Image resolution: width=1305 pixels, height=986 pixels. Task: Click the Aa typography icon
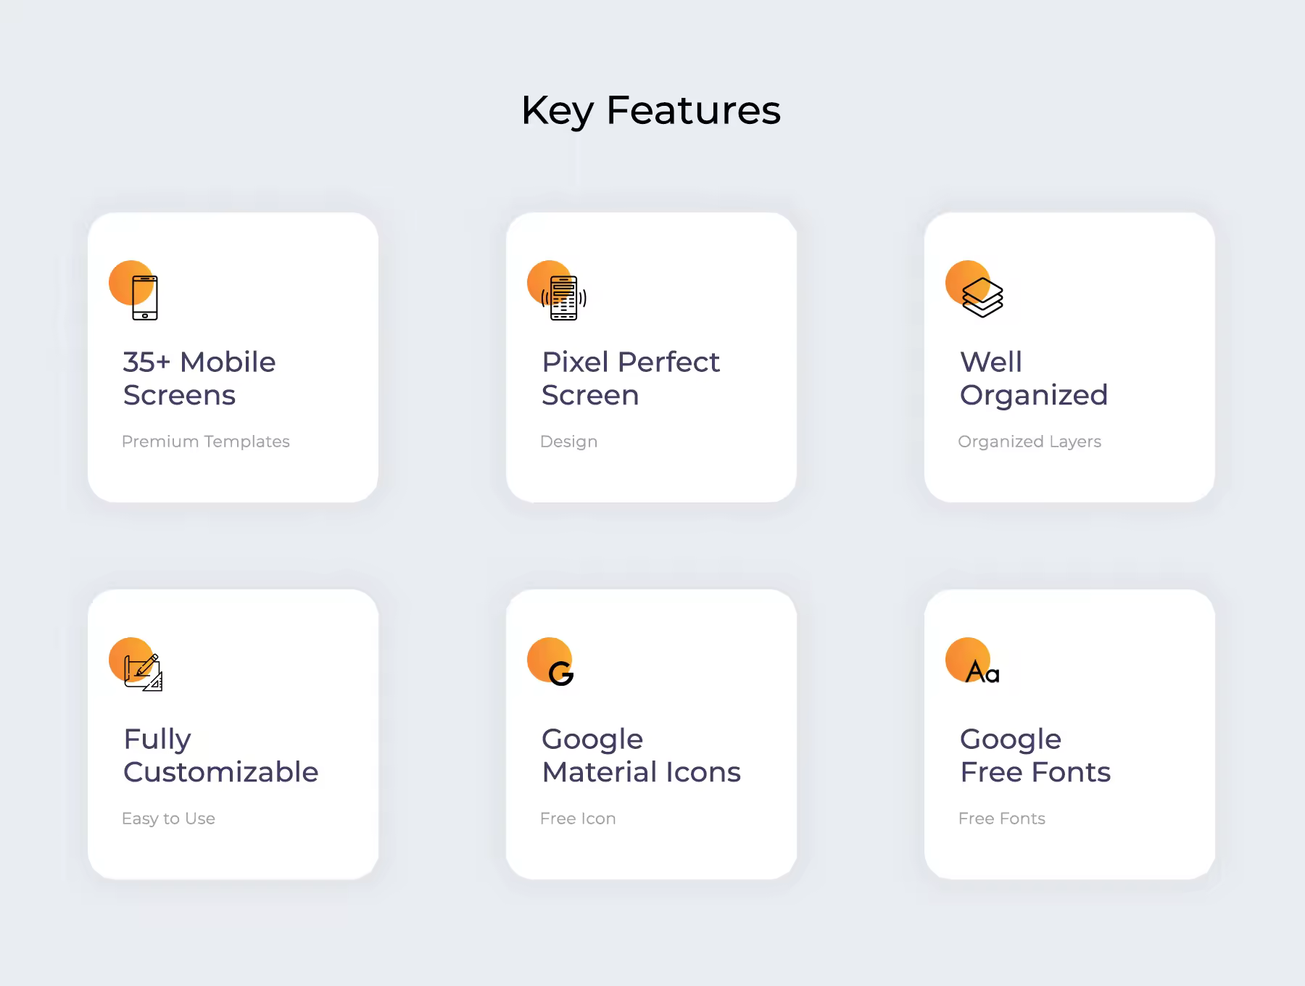(982, 672)
